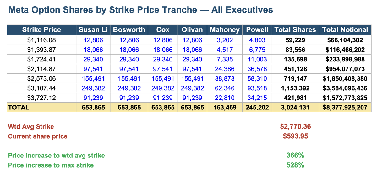
Task: Select the $233,998,988 total notional cell
Action: [x=345, y=59]
